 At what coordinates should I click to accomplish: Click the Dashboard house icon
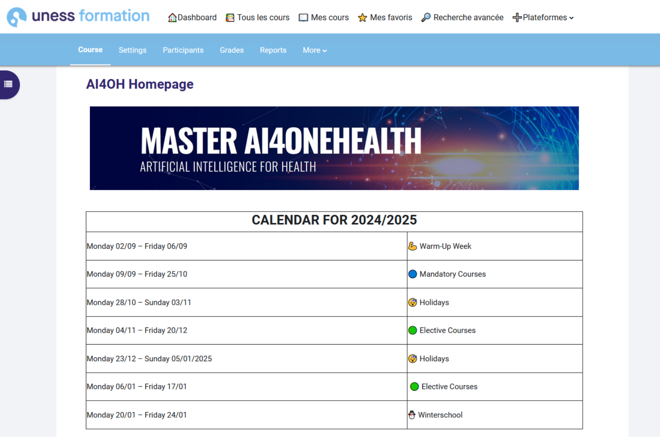(x=172, y=18)
